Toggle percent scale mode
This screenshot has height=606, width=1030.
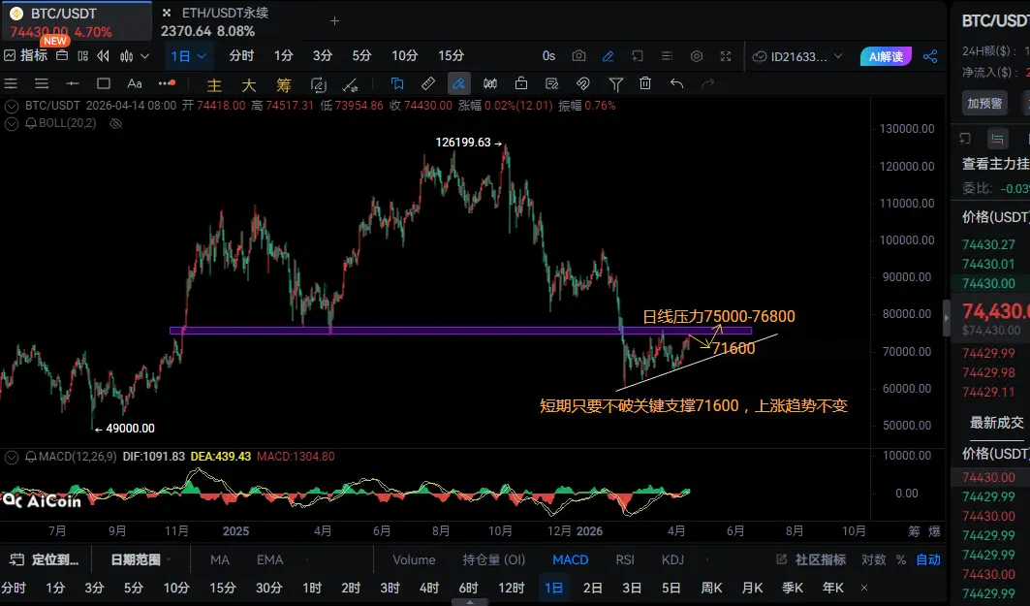pyautogui.click(x=901, y=560)
